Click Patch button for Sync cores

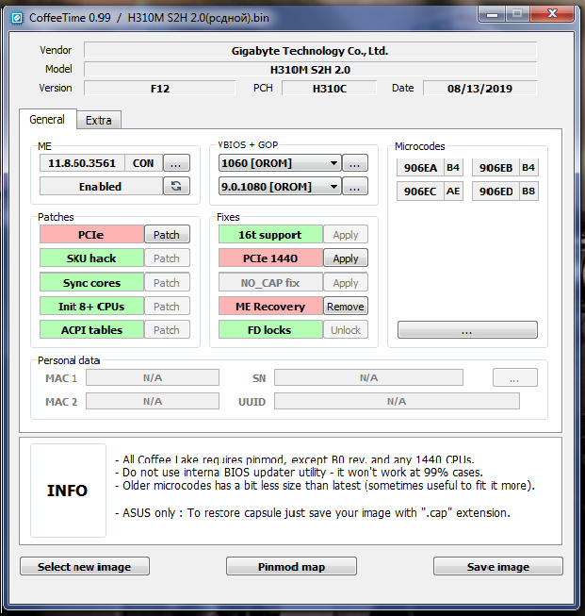pos(167,282)
